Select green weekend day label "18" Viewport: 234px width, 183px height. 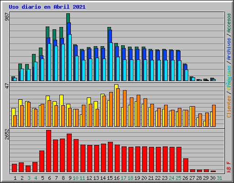click(130, 178)
